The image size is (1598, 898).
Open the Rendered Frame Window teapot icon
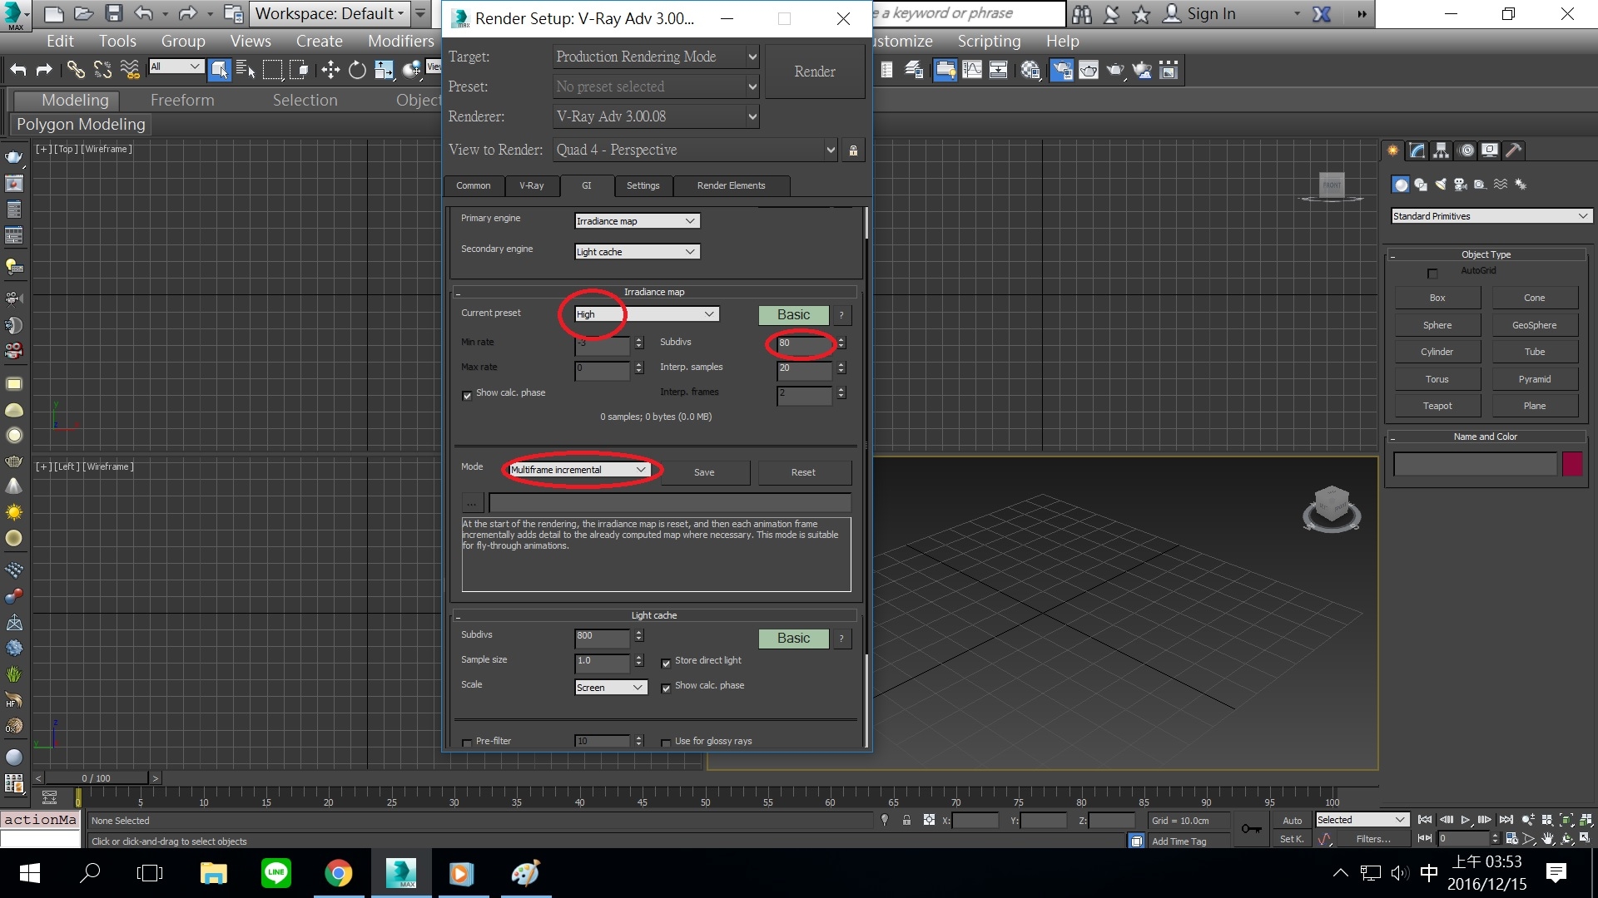click(1089, 70)
